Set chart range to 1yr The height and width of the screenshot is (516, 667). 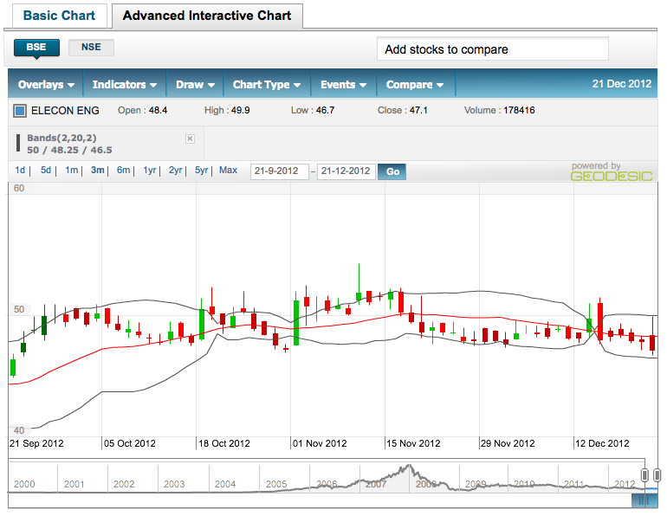[149, 170]
